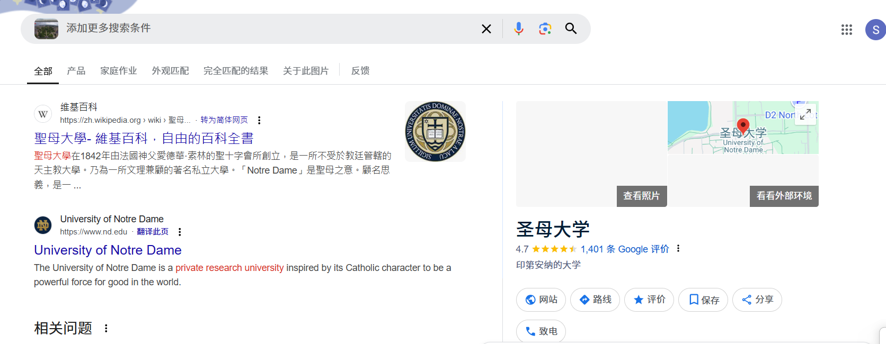Click the 圣母大学 knowledge panel title
This screenshot has width=886, height=344.
(x=553, y=229)
